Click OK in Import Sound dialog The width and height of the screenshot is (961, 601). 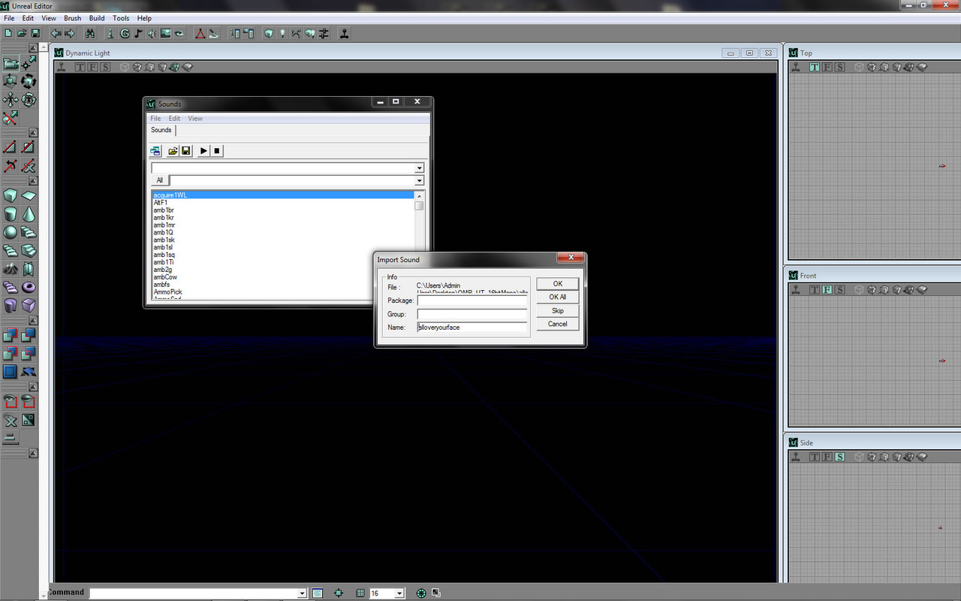pos(558,284)
